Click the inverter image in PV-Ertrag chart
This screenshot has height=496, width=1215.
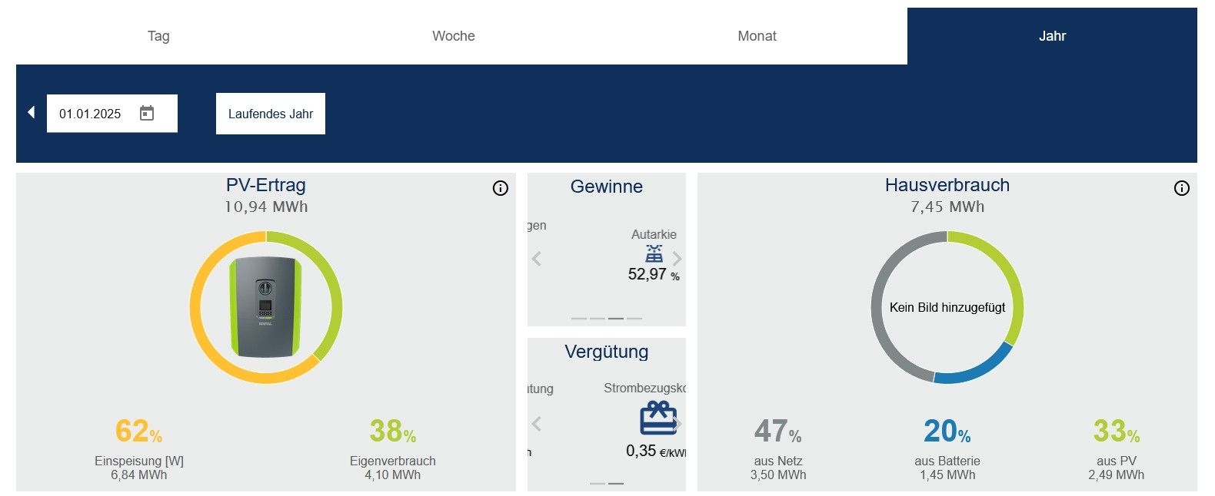[267, 306]
